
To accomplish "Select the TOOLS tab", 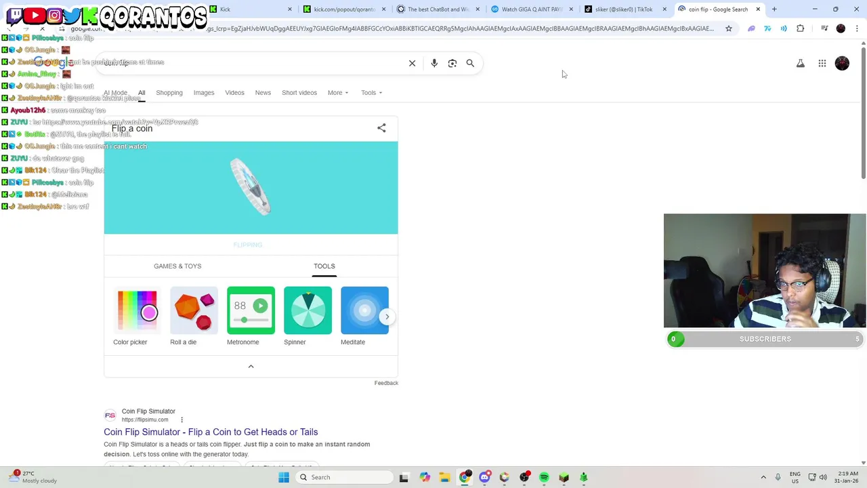I will 324,266.
